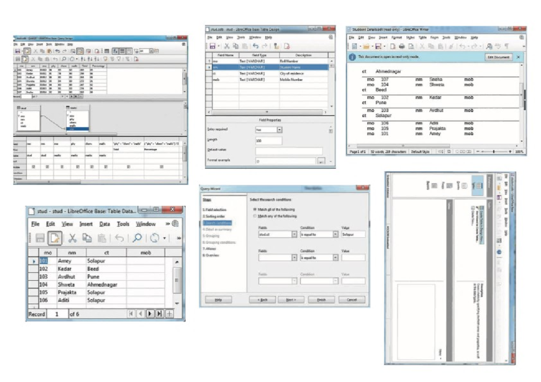Click the Print icon in Writer toolbar

pos(402,46)
